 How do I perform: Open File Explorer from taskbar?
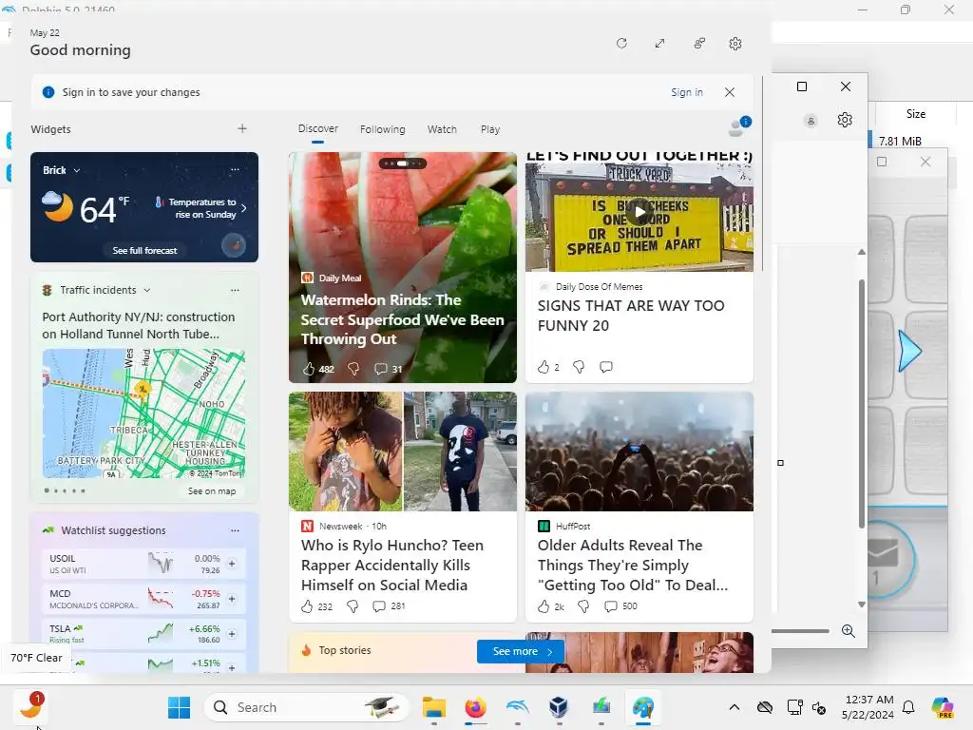coord(433,707)
